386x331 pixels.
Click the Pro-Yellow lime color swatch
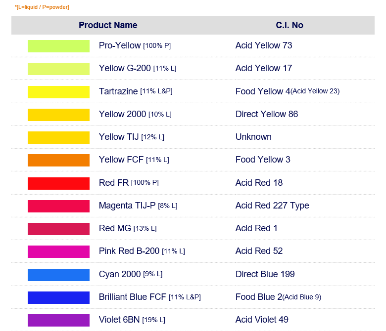pos(58,46)
